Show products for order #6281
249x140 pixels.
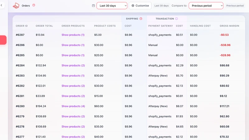[73, 96]
